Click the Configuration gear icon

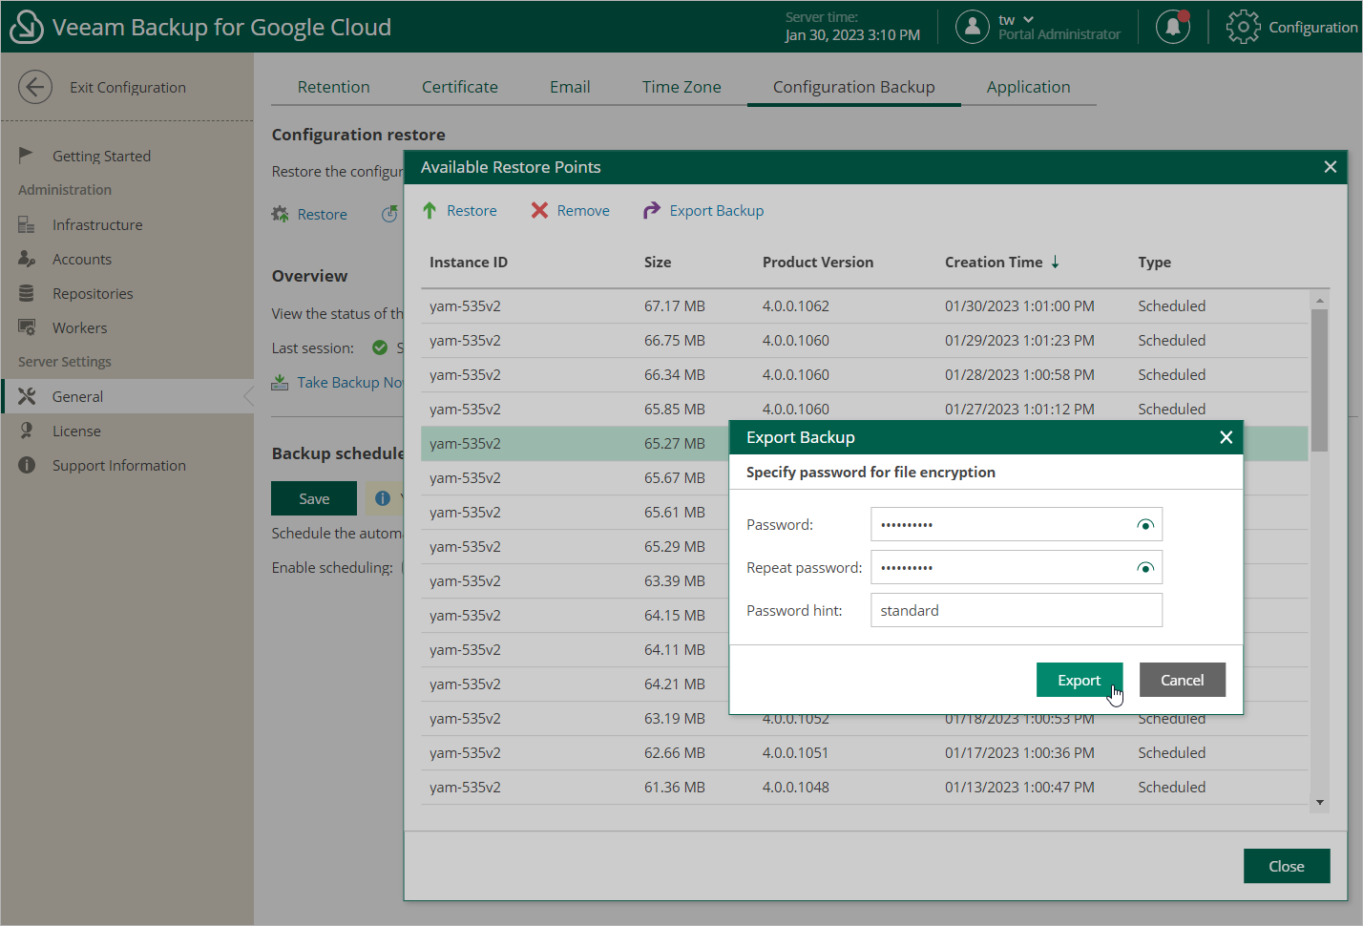pos(1243,27)
